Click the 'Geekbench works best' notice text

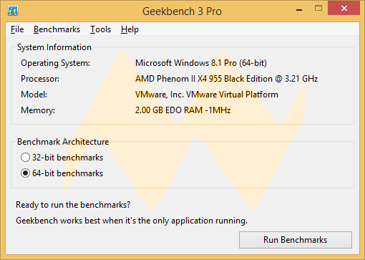coord(132,221)
